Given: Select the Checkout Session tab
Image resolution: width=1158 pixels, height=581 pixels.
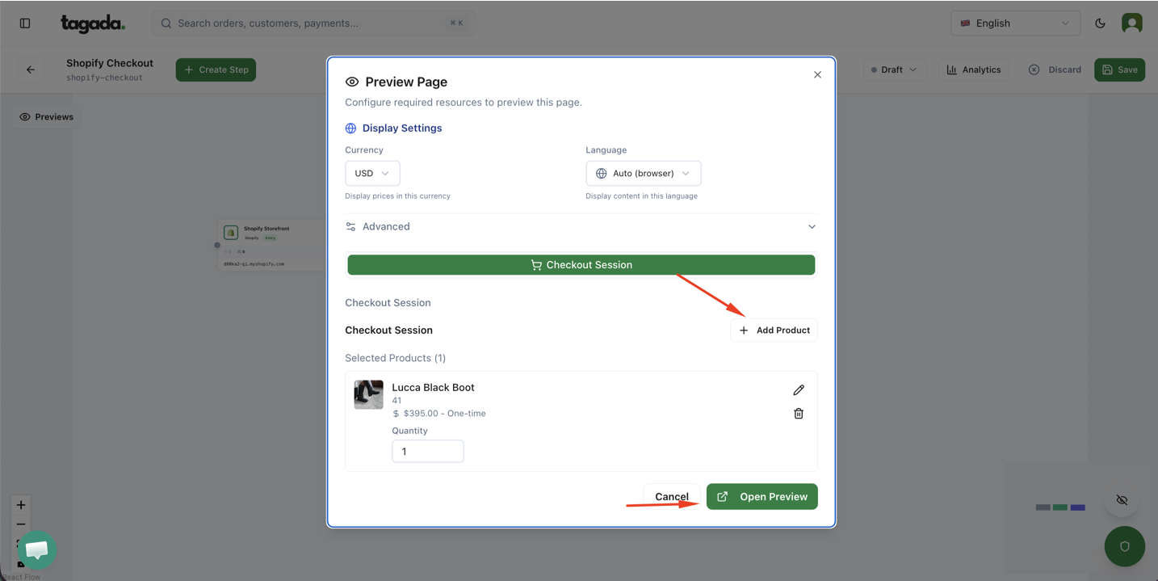Looking at the screenshot, I should (x=581, y=265).
